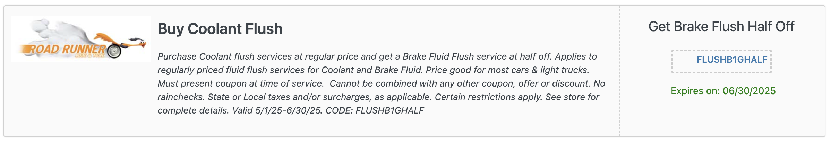Click the Expires on 06/30/2025 label
Image resolution: width=831 pixels, height=144 pixels.
click(x=723, y=91)
